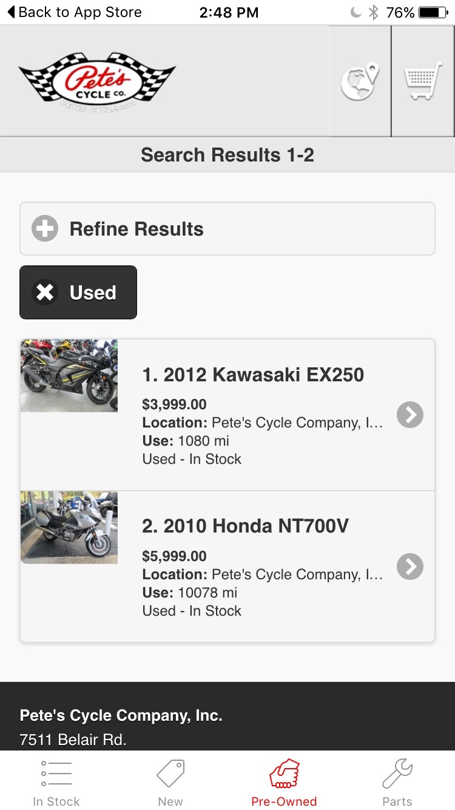This screenshot has width=455, height=810.
Task: View the 2012 Kawasaki EX250 photo
Action: pyautogui.click(x=69, y=376)
